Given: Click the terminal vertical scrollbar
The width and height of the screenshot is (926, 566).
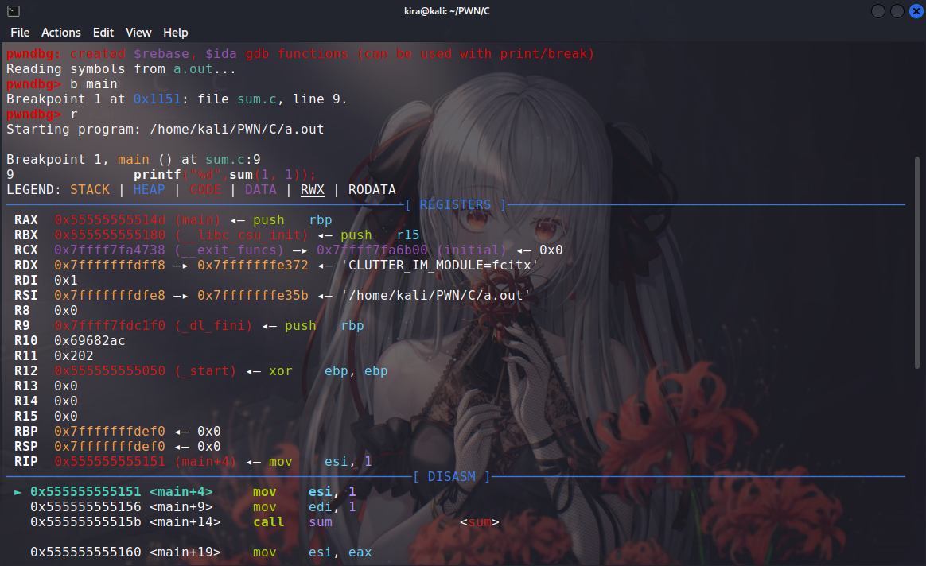Looking at the screenshot, I should point(916,262).
